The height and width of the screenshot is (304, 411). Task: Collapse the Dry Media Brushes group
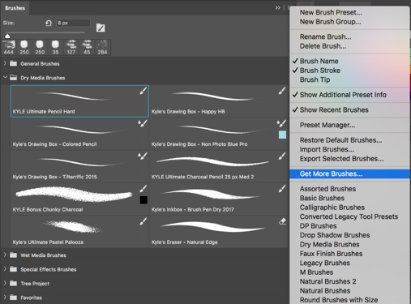pos(5,78)
